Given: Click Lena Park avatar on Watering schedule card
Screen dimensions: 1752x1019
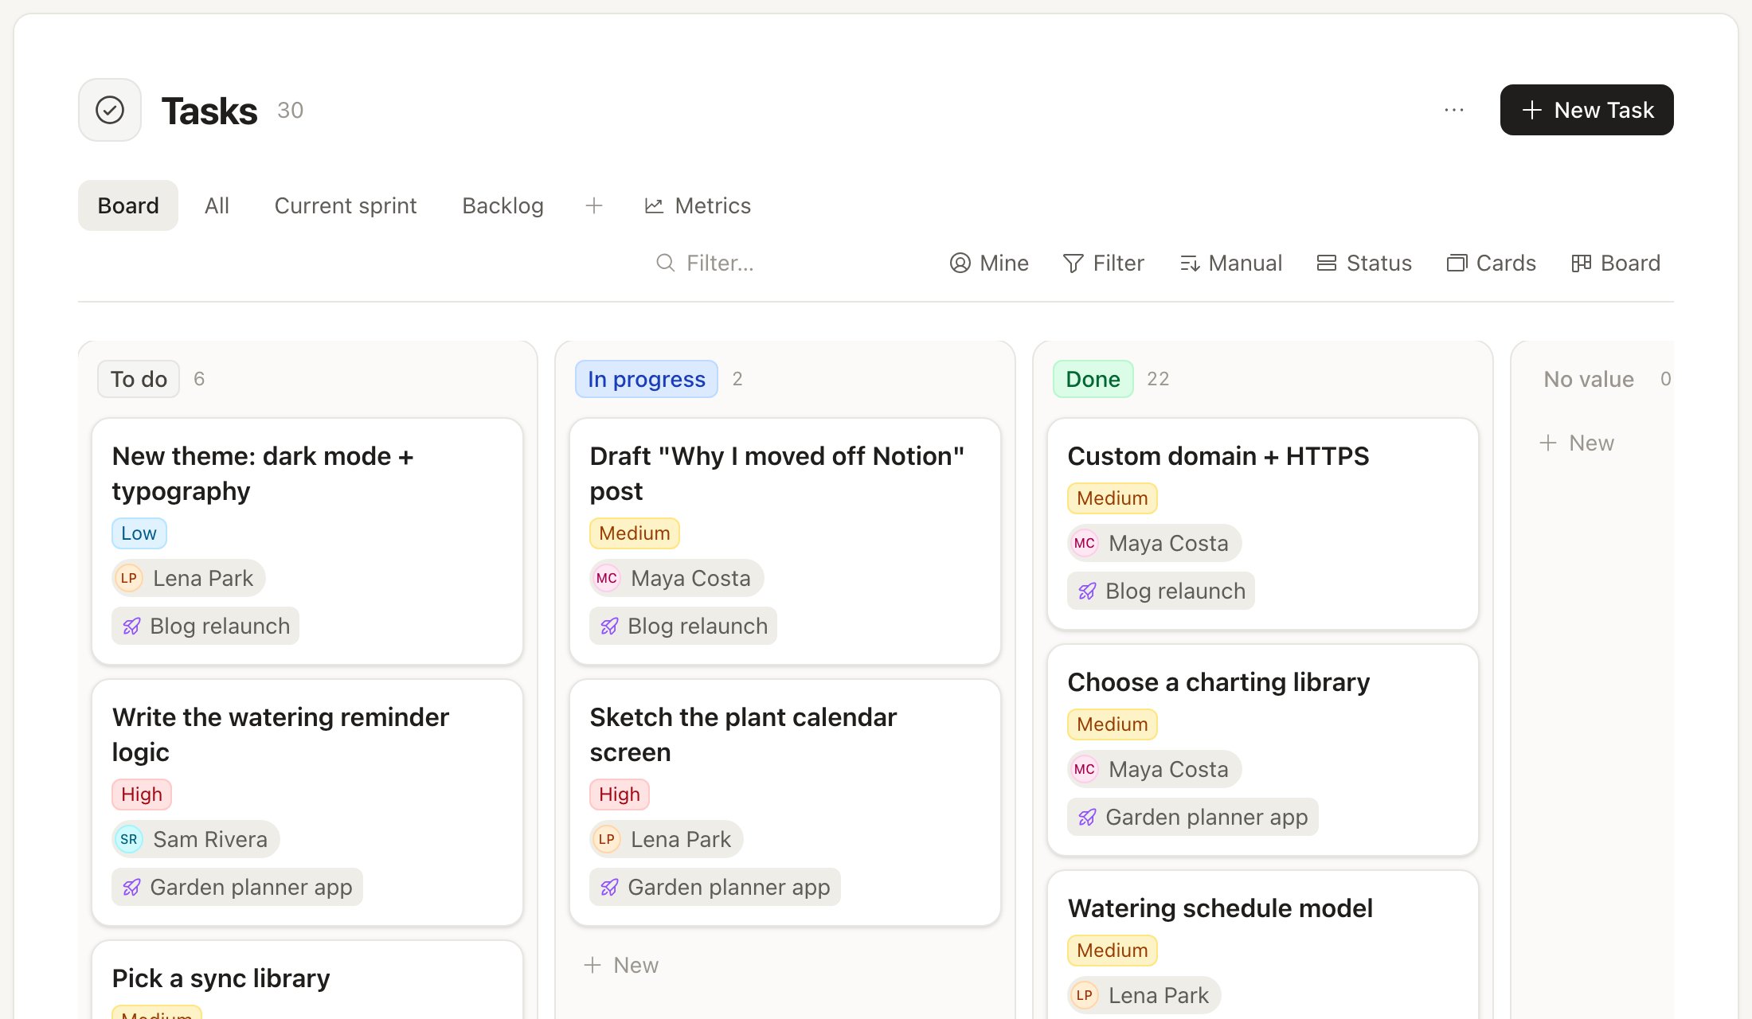Looking at the screenshot, I should (1085, 995).
